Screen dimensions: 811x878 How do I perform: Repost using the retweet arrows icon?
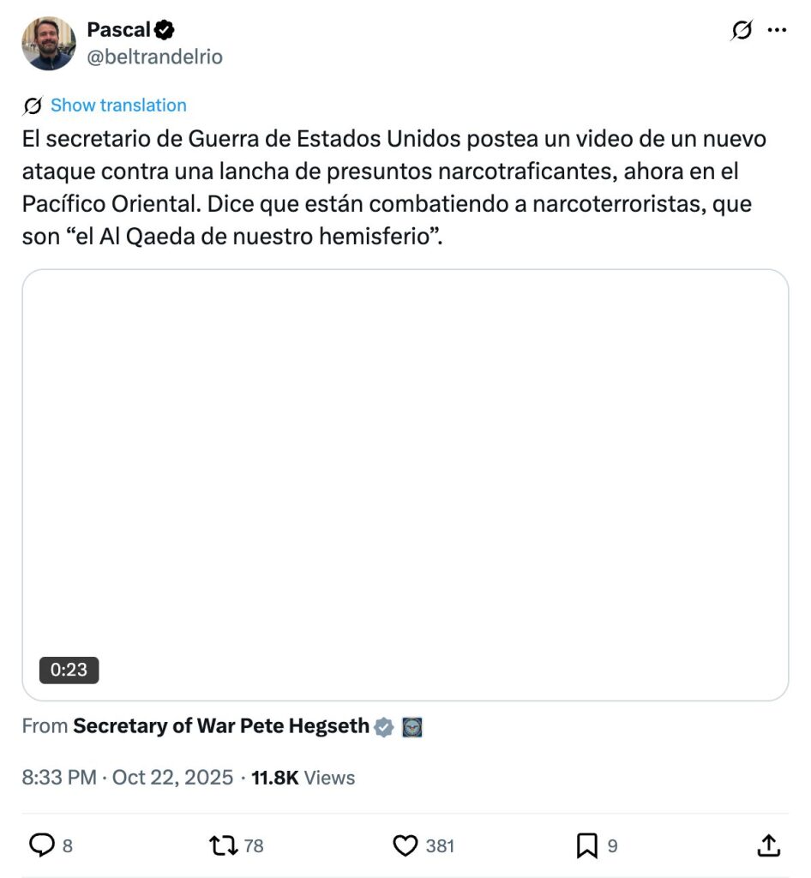click(224, 846)
